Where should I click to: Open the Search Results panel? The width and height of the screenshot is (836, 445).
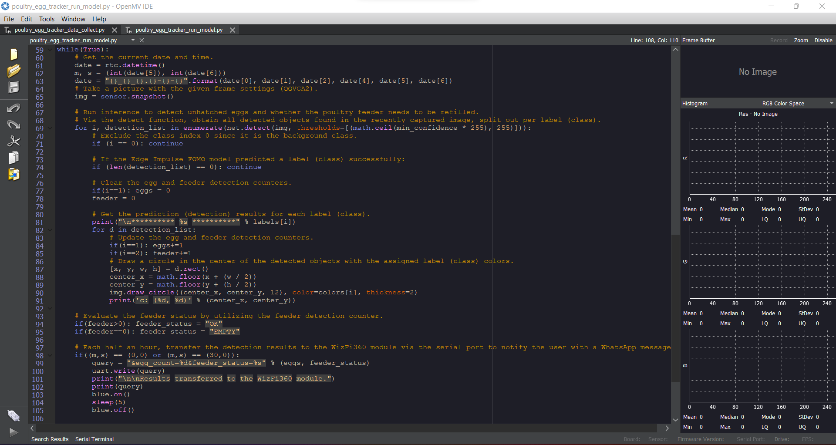[50, 439]
